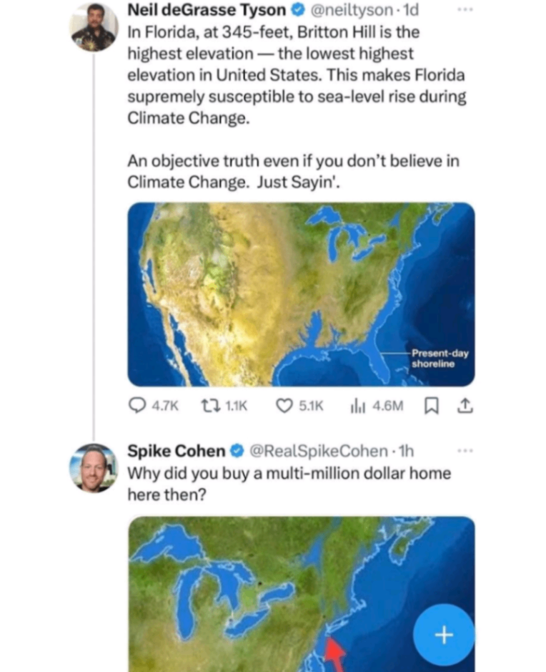
Task: Open Neil deGrasse Tyson's display name link
Action: point(206,10)
